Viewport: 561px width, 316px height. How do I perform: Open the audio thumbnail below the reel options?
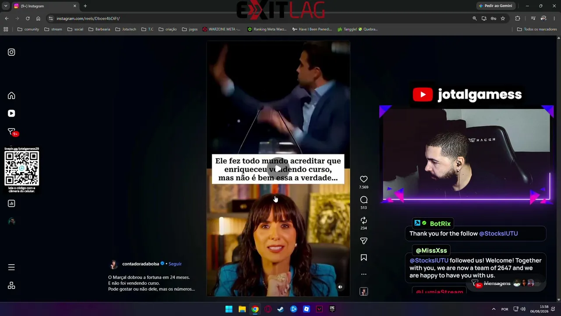(x=364, y=291)
